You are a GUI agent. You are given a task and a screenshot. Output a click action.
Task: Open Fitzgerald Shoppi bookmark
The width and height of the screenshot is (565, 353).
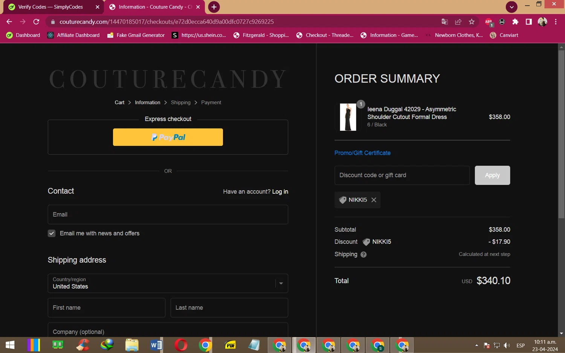tap(261, 35)
